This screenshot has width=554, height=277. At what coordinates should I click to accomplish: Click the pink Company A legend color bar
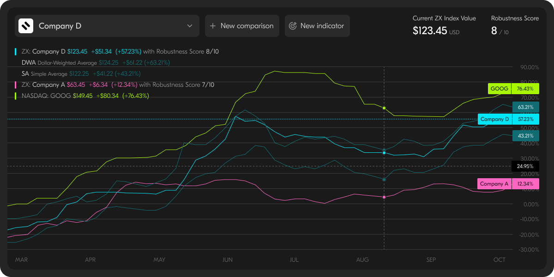tap(16, 85)
